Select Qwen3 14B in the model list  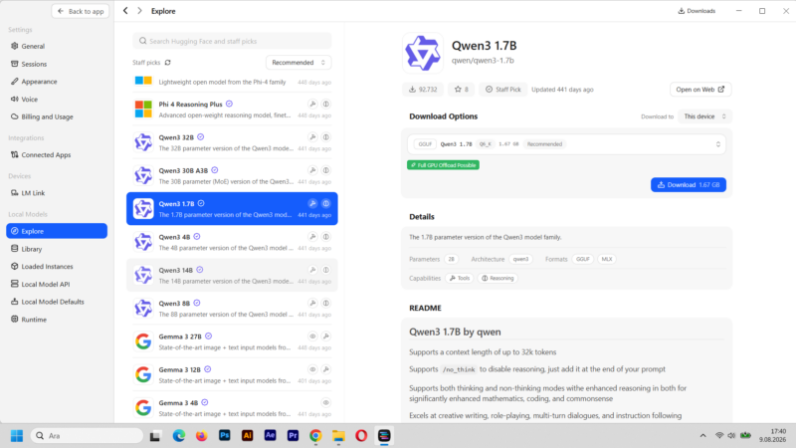(232, 275)
